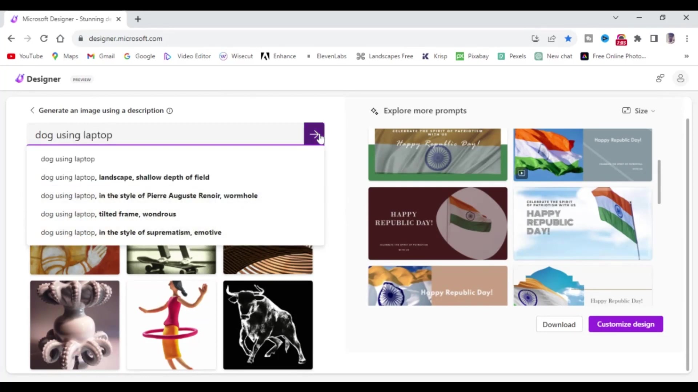Click the Customize design button
Screen dimensions: 698x392
tap(626, 324)
